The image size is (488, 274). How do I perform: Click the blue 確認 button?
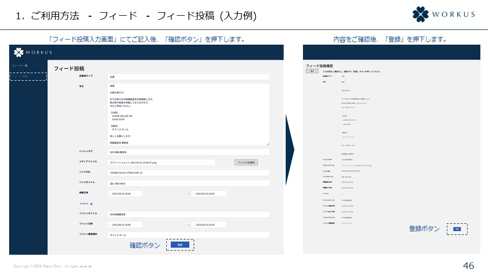click(x=180, y=245)
